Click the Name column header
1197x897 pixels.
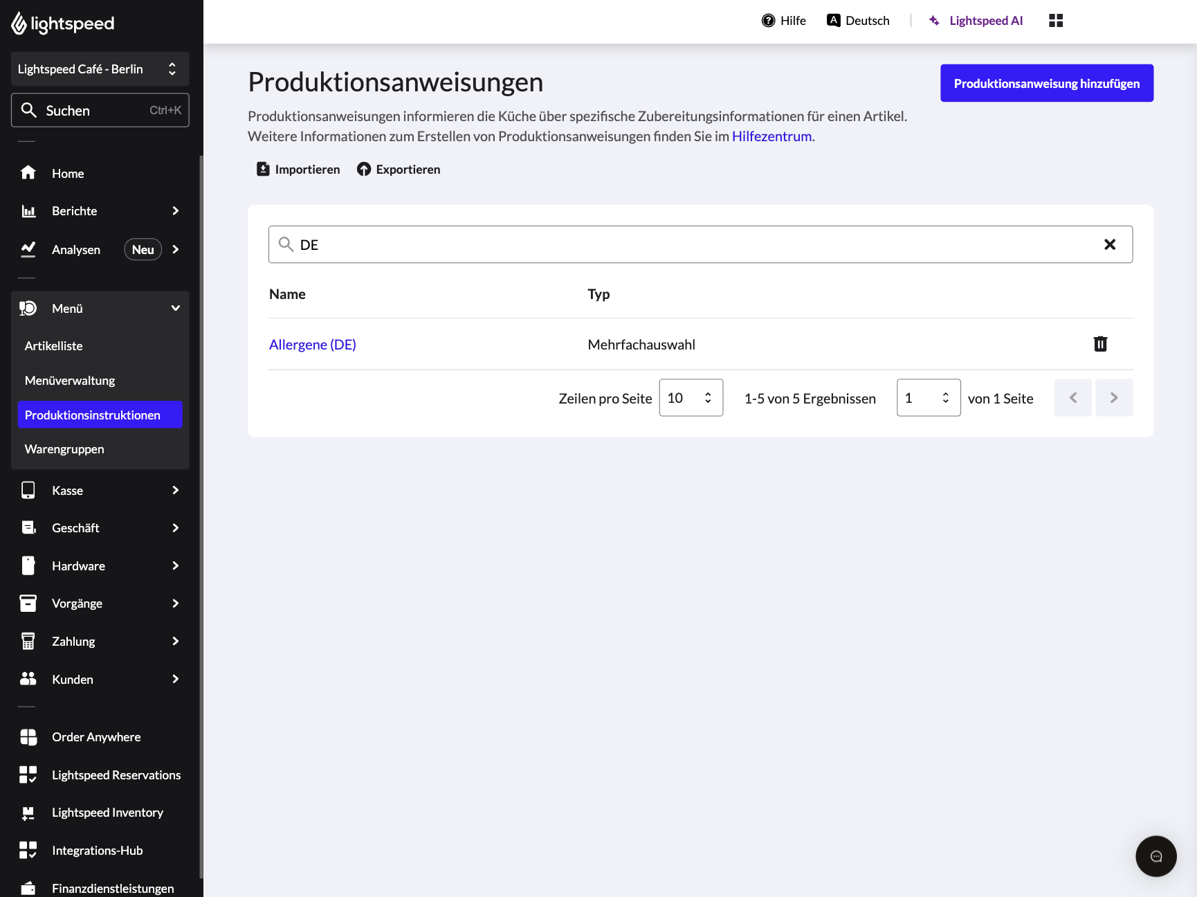[287, 294]
